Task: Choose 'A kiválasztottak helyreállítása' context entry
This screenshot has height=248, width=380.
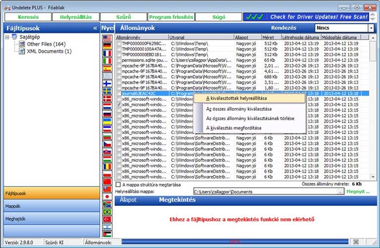Action: click(x=249, y=98)
